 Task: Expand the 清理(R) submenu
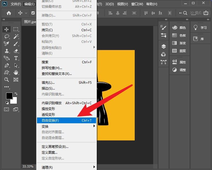click(x=66, y=167)
